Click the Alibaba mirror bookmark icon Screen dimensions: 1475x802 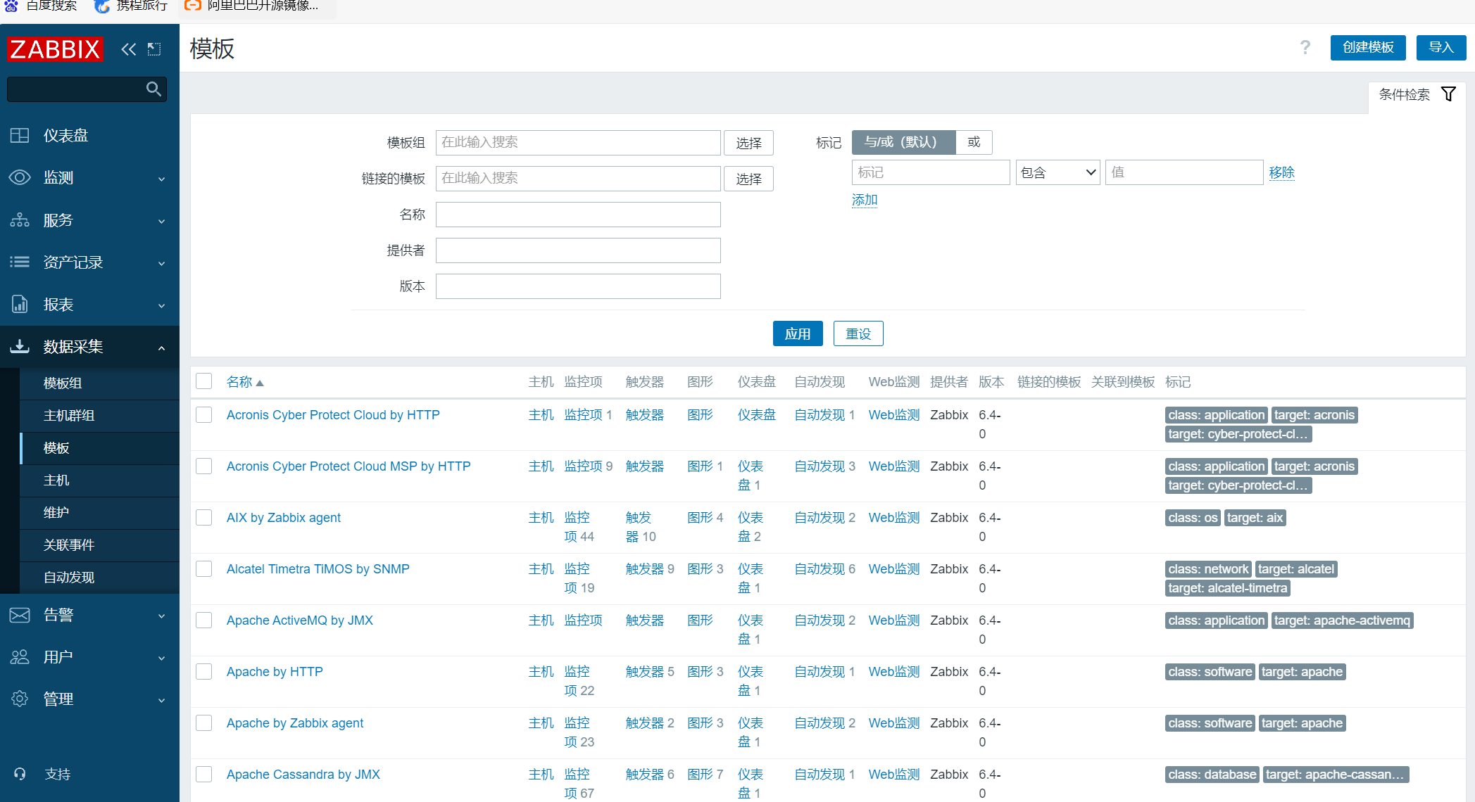point(193,6)
